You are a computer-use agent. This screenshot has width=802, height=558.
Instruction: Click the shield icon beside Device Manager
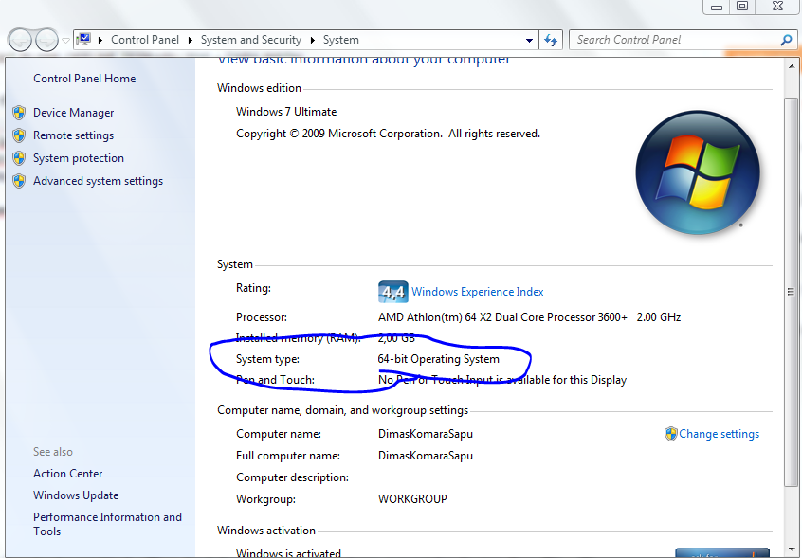(x=19, y=113)
